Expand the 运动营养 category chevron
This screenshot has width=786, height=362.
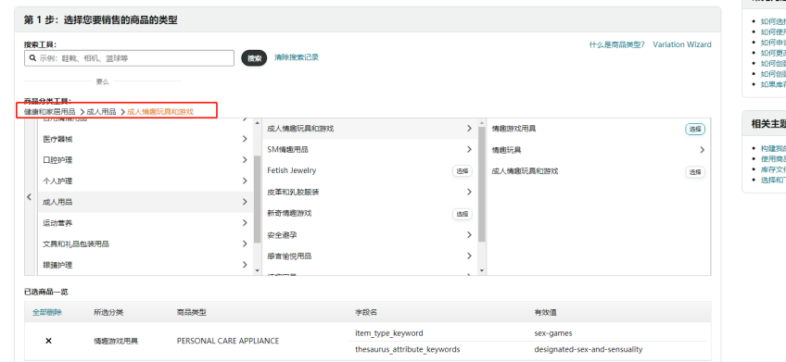click(245, 223)
